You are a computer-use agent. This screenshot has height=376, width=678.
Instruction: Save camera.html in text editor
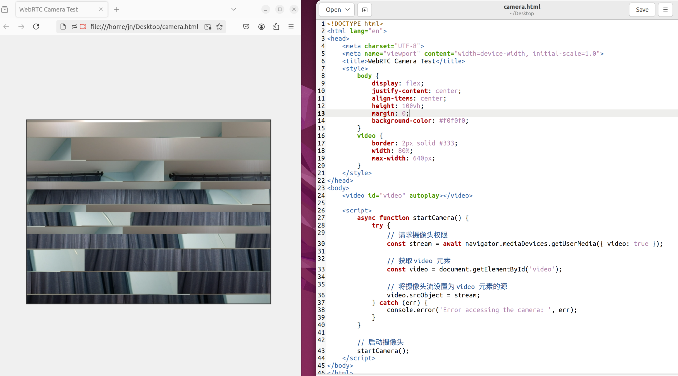tap(642, 10)
